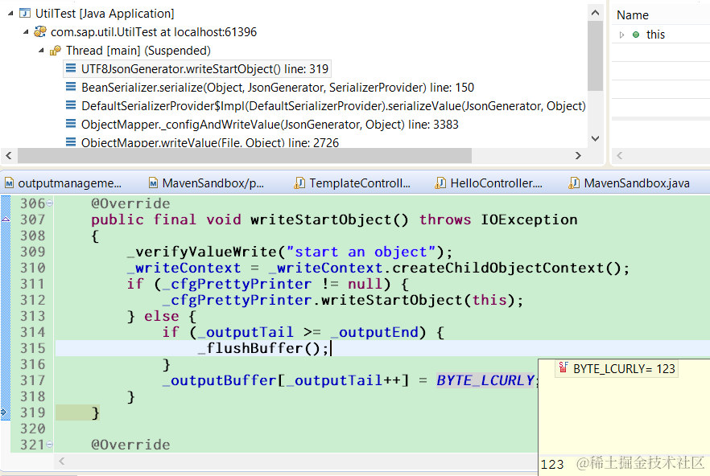Viewport: 710px width, 476px height.
Task: Click Debug view scroll right arrow
Action: 578,156
